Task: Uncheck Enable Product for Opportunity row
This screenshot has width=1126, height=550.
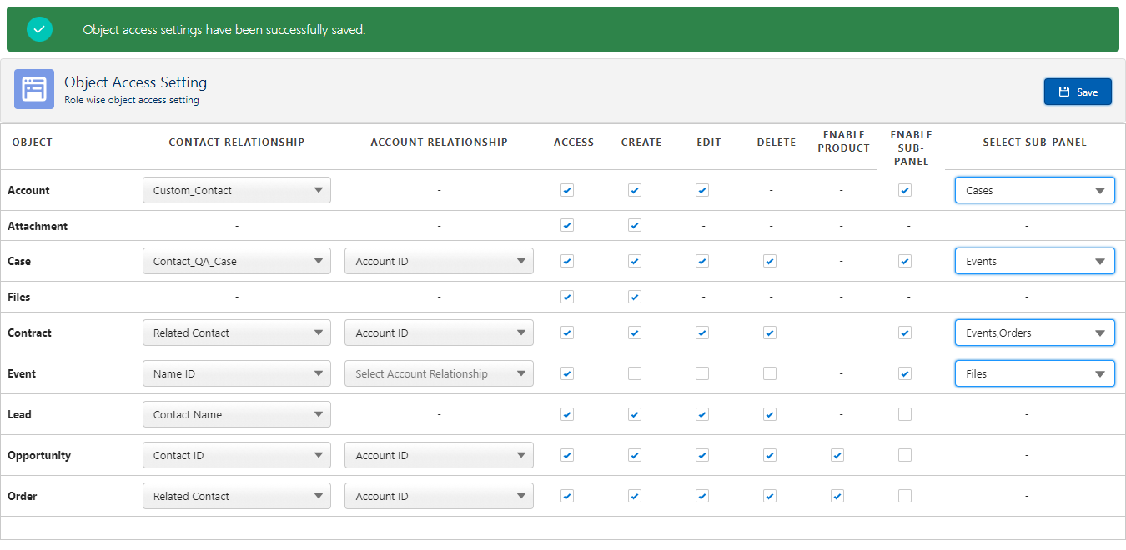Action: [x=837, y=455]
